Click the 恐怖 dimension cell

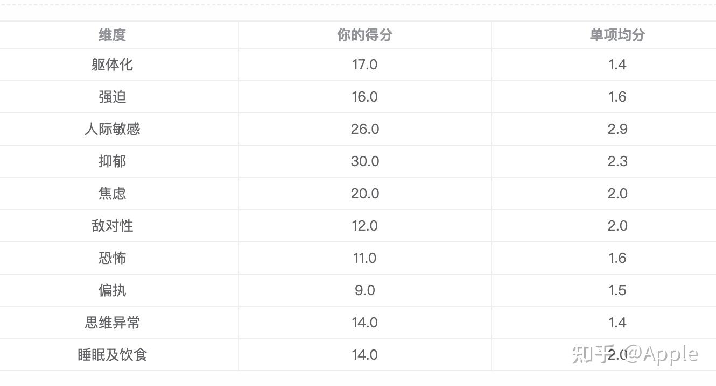point(113,258)
